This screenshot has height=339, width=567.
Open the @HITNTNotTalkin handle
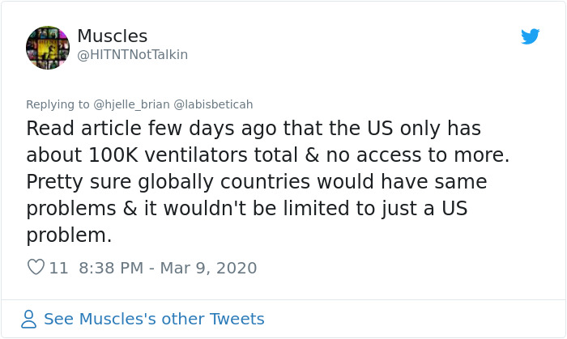(x=132, y=54)
